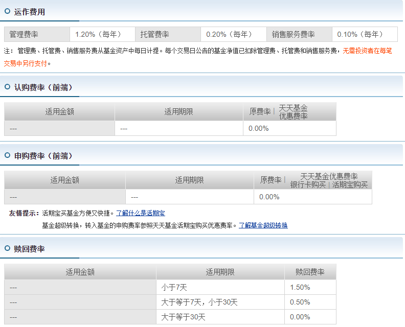
Task: Click the 原费率 header in 认购费率 table
Action: (260, 112)
